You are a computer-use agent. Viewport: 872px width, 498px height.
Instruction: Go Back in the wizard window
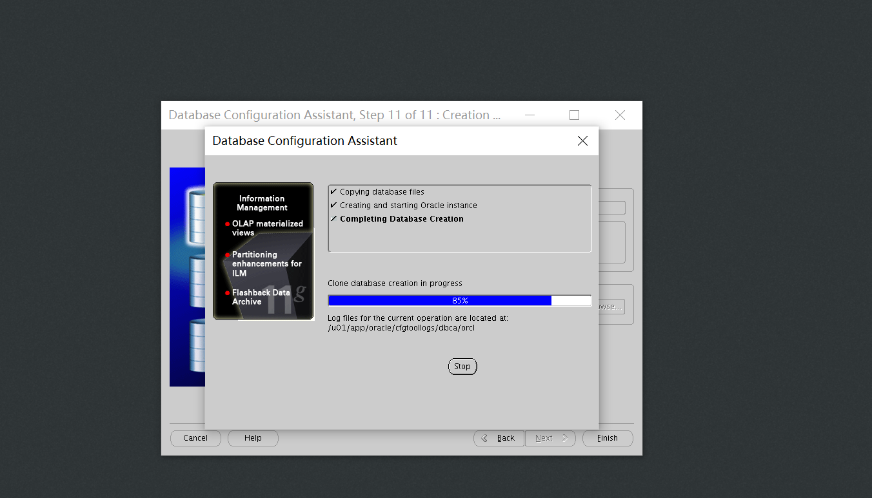coord(499,438)
